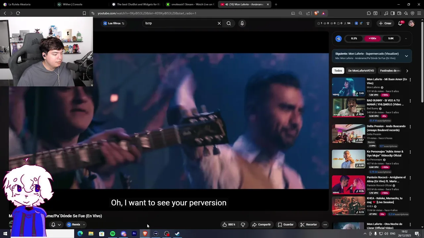Show more category chips with right arrow
This screenshot has width=424, height=238.
[407, 71]
